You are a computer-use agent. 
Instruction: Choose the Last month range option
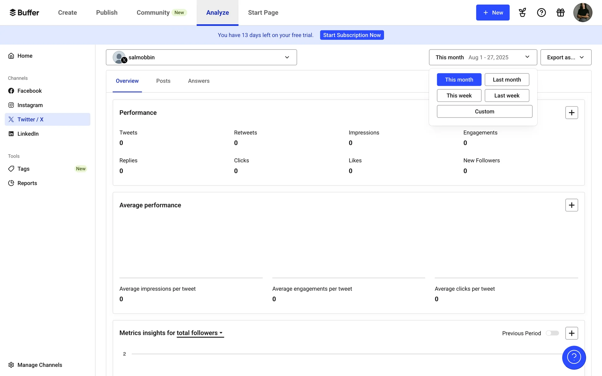point(507,80)
